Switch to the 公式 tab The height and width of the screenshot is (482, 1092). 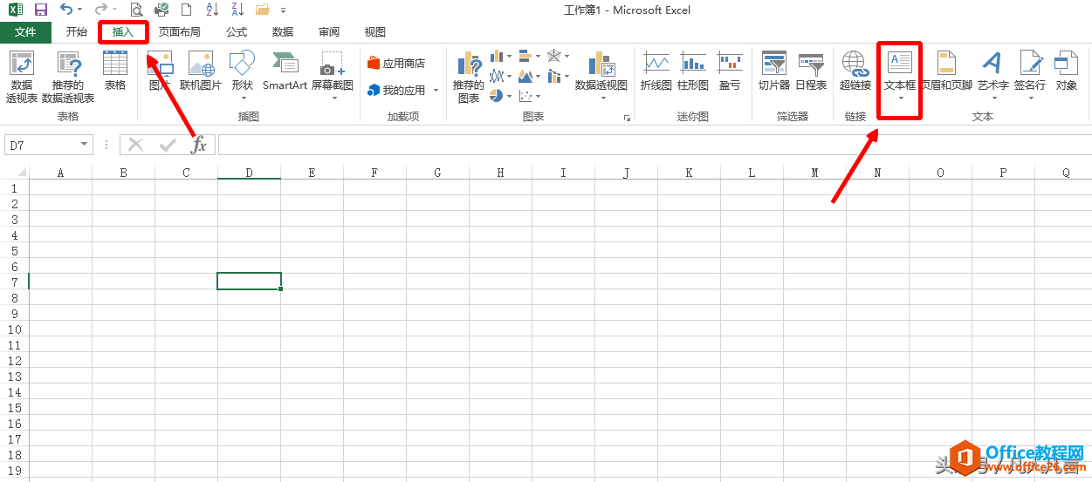(237, 32)
